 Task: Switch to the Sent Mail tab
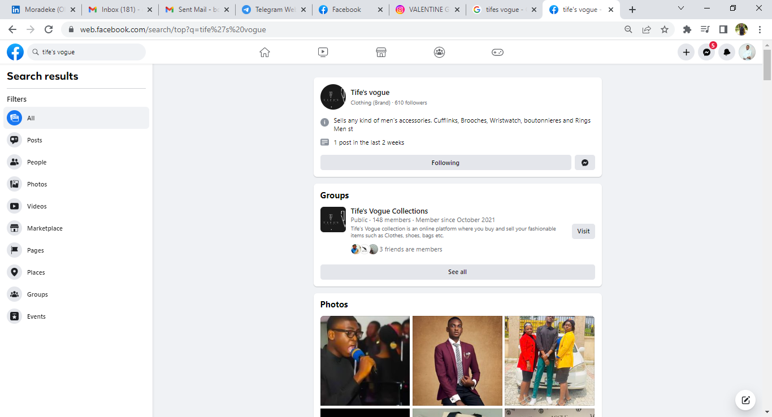(197, 10)
